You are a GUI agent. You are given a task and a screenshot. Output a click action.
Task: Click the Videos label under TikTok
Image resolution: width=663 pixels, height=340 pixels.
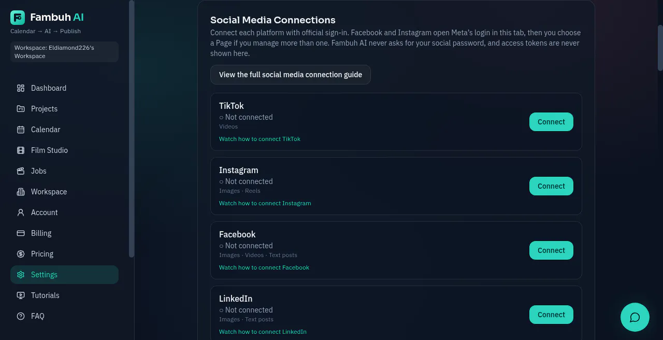228,126
